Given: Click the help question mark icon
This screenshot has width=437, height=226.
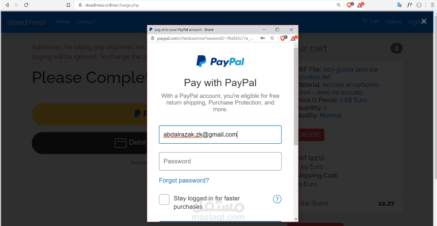Looking at the screenshot, I should [x=277, y=199].
